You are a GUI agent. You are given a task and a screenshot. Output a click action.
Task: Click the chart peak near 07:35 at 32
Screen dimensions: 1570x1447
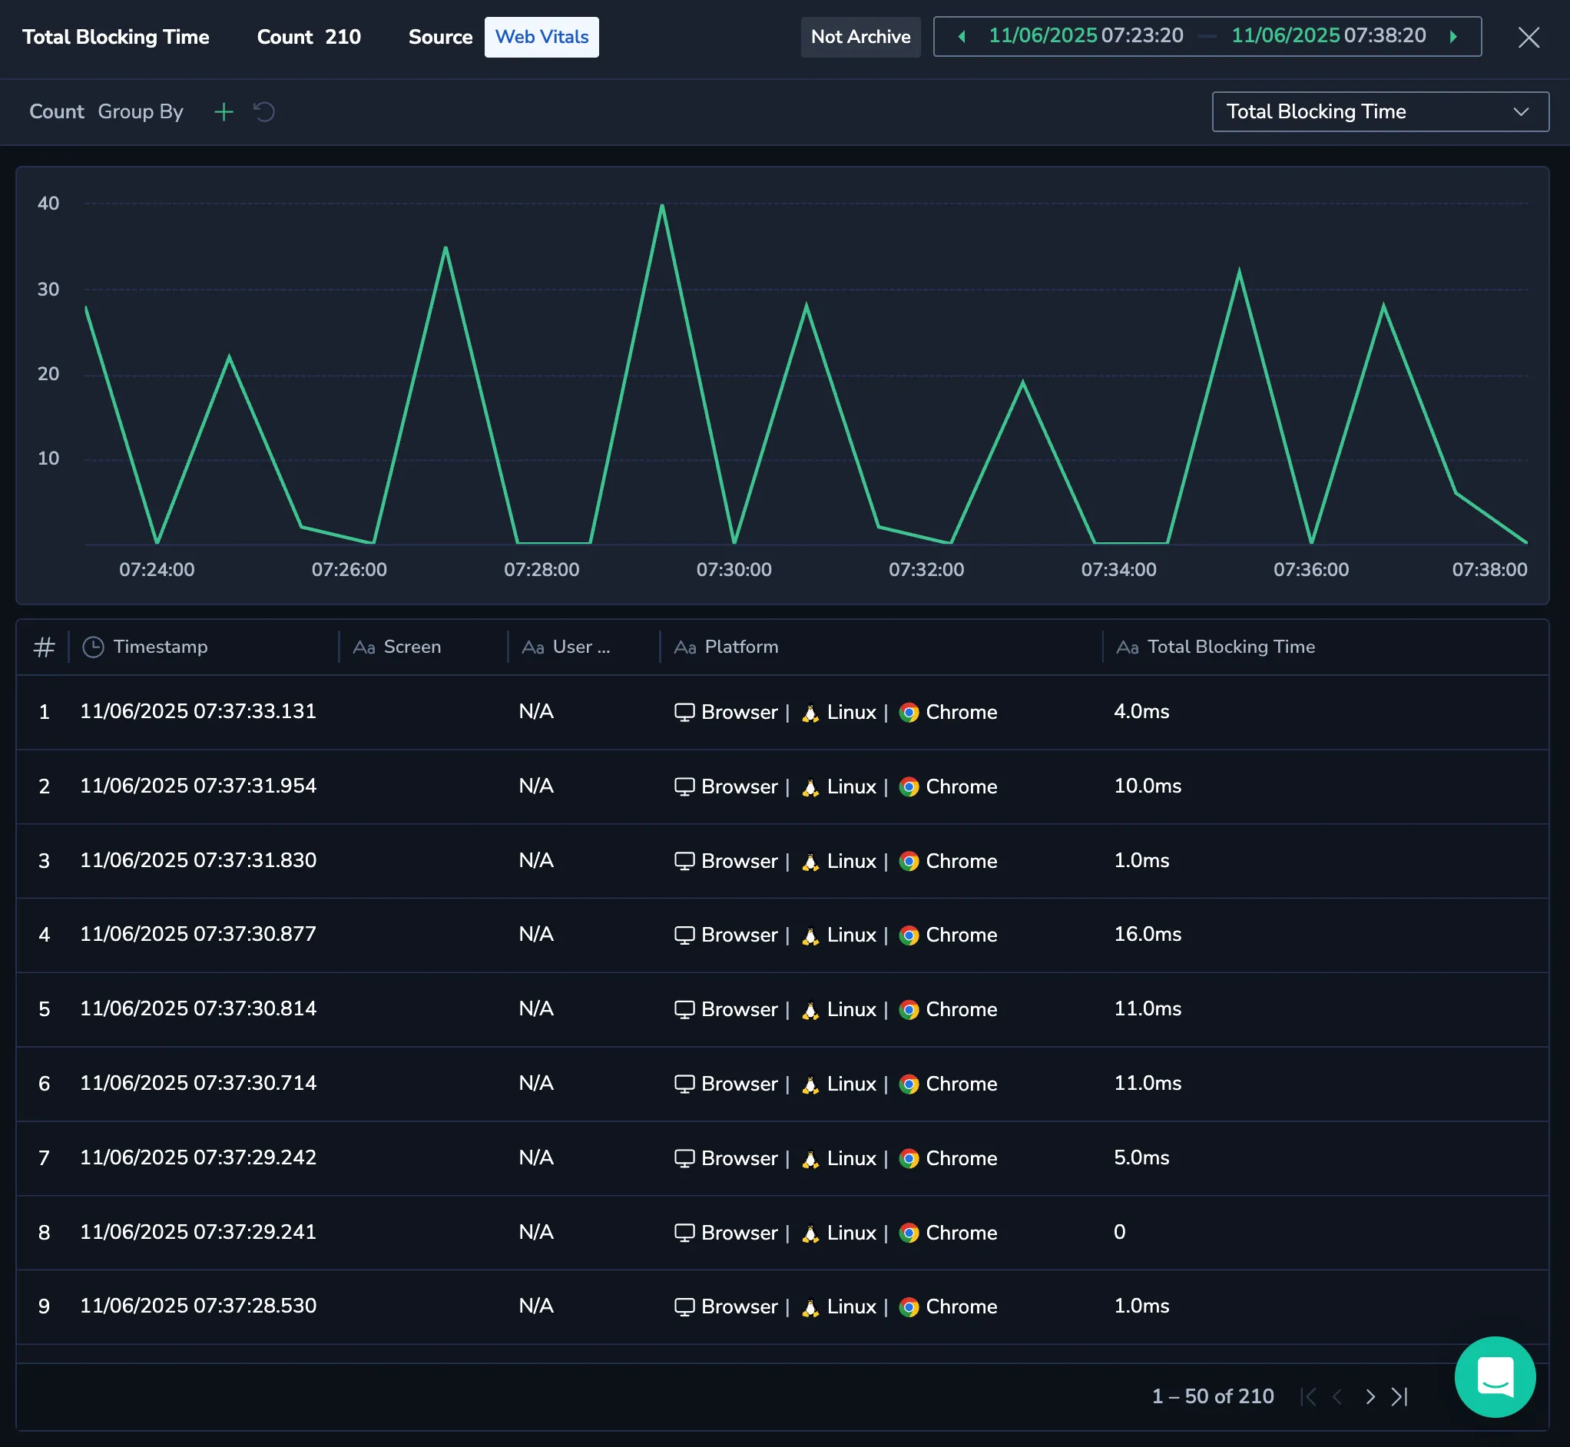pyautogui.click(x=1239, y=271)
